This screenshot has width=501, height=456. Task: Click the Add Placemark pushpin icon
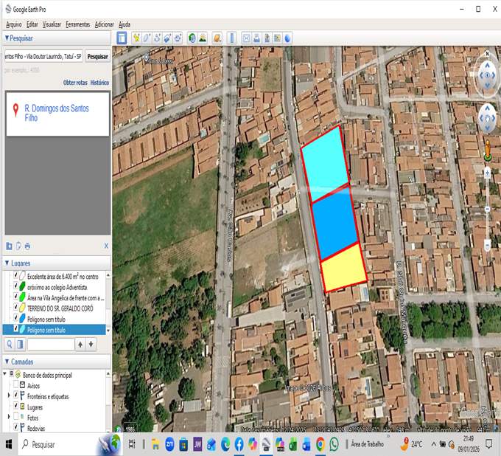click(136, 38)
